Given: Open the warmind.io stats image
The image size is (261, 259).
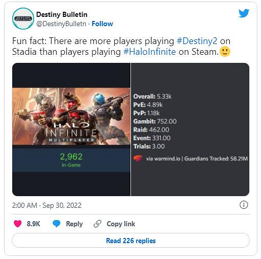Looking at the screenshot, I should 190,129.
